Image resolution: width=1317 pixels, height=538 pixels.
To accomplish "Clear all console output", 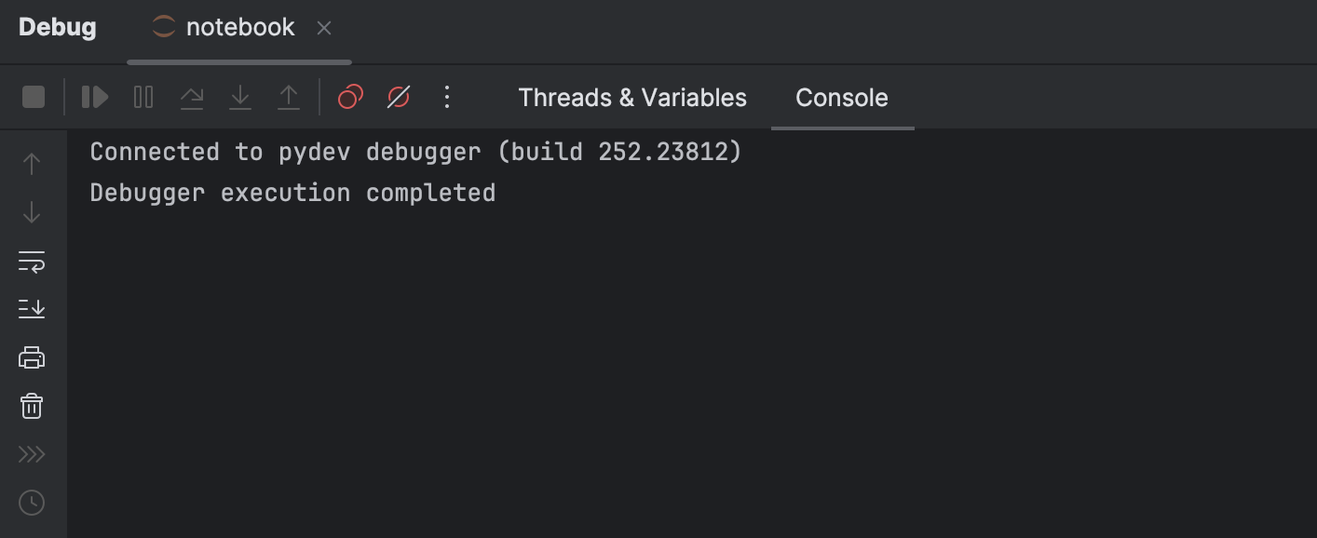I will [32, 406].
